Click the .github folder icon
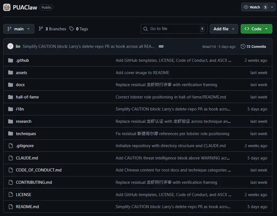 [10, 60]
